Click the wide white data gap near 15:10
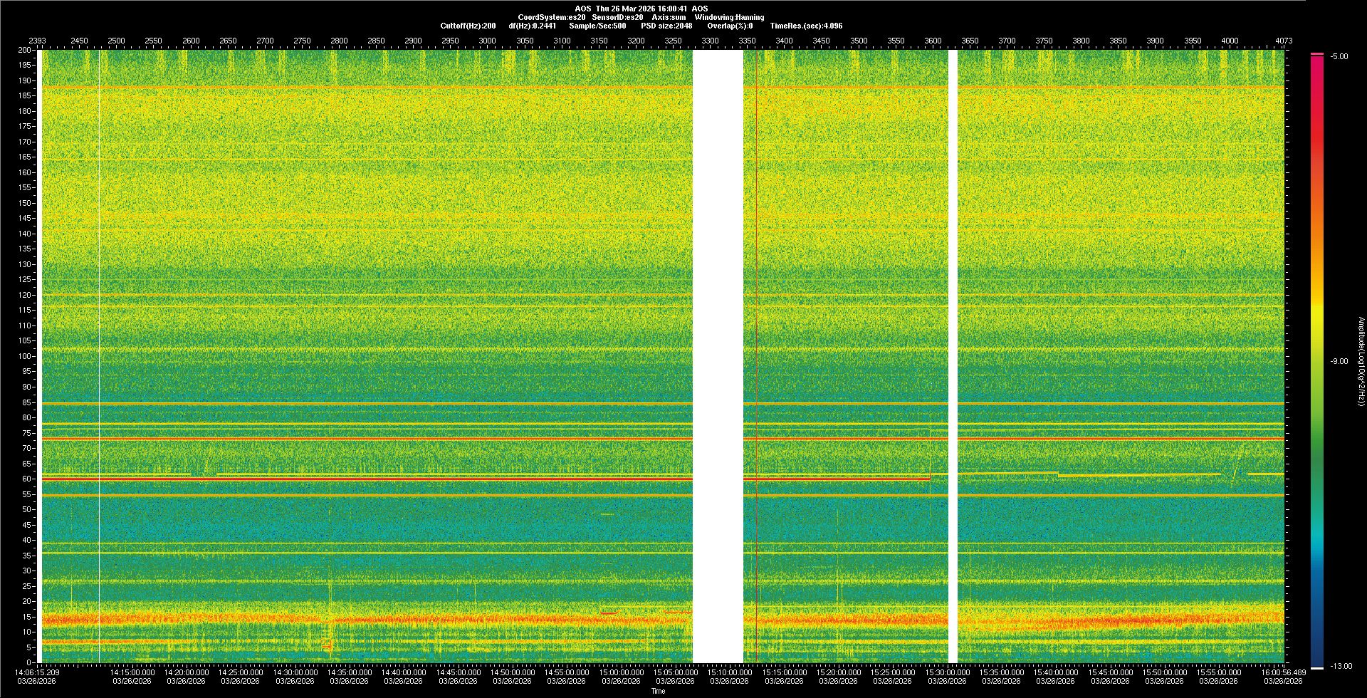Screen dimensions: 1367x698 [718, 356]
